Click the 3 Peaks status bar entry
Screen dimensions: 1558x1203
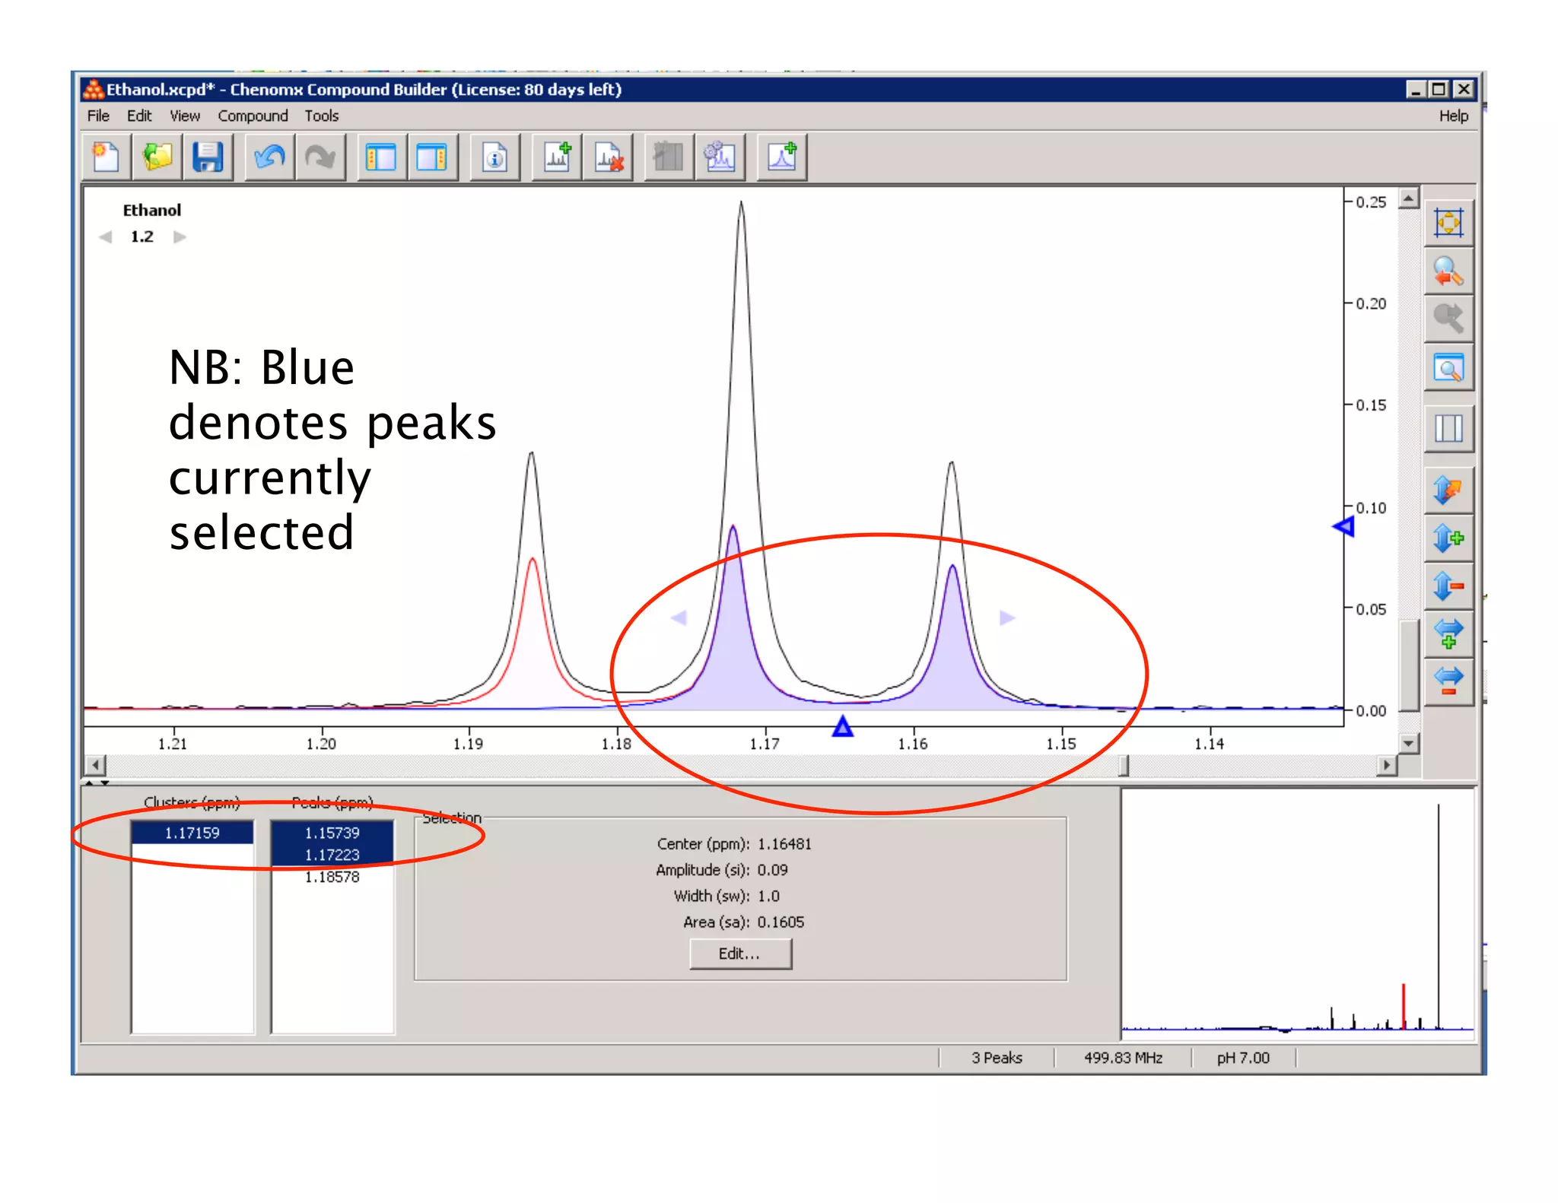point(997,1058)
